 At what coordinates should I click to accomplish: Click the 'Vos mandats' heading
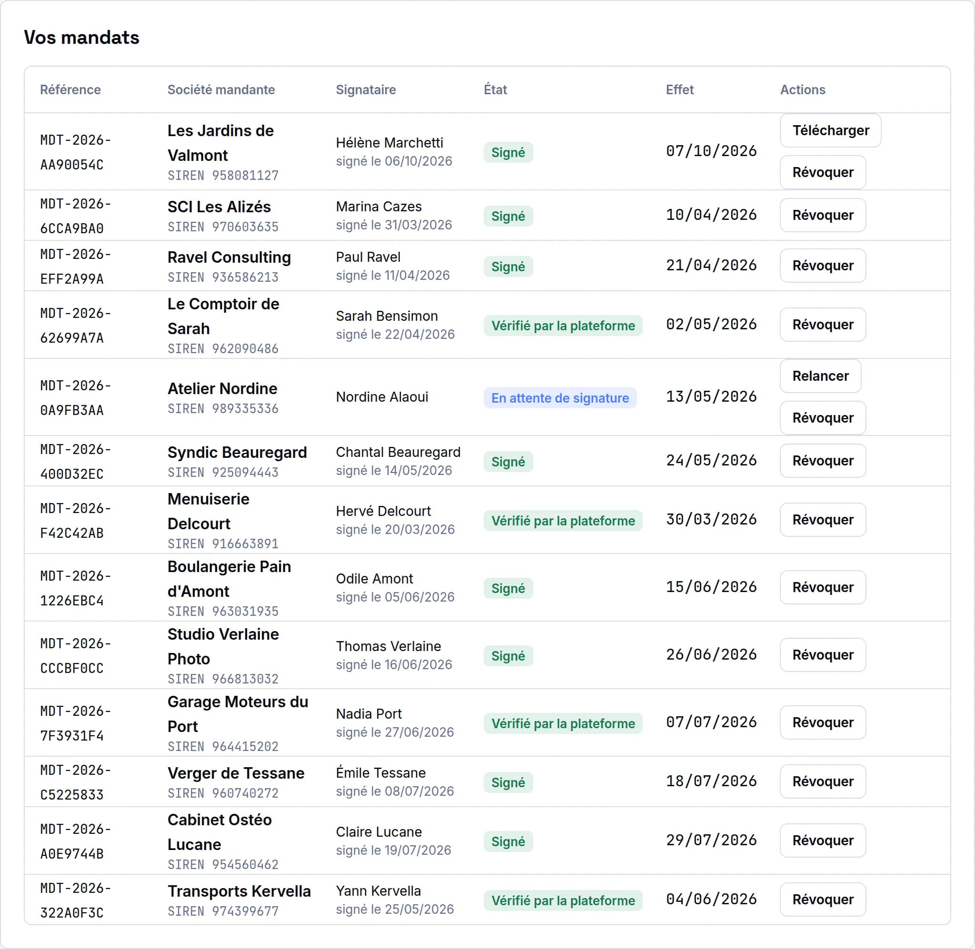pyautogui.click(x=82, y=38)
